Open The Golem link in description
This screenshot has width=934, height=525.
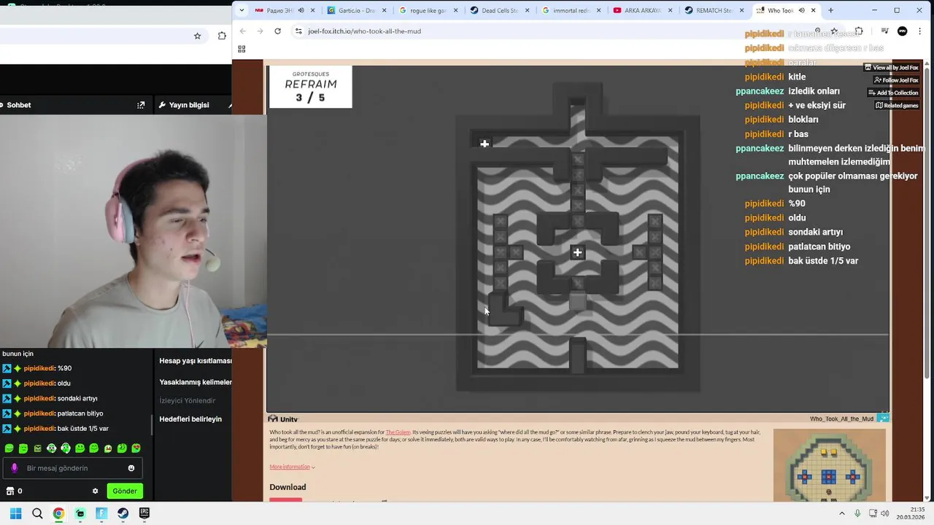tap(398, 432)
